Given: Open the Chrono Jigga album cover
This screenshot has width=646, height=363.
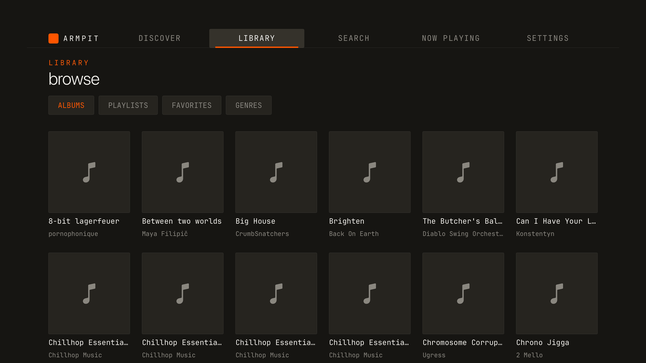Looking at the screenshot, I should point(557,293).
